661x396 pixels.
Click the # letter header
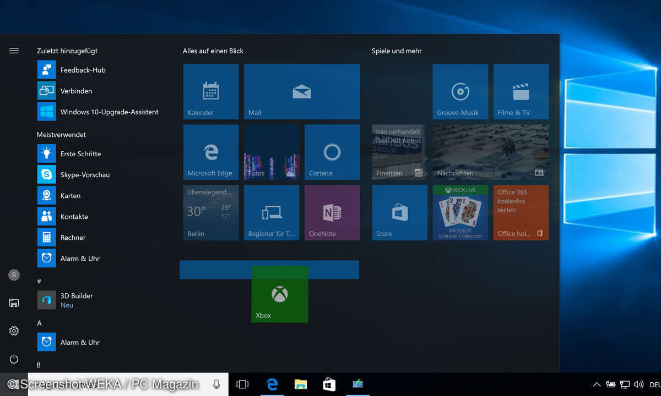click(x=39, y=281)
